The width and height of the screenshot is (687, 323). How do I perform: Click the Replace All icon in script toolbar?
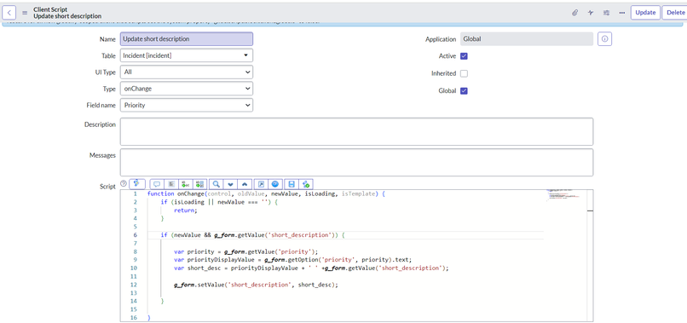point(200,184)
